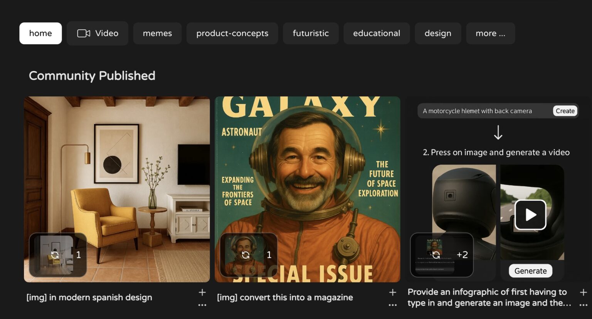
Task: Open more options for magazine conversion prompt
Action: pyautogui.click(x=392, y=305)
